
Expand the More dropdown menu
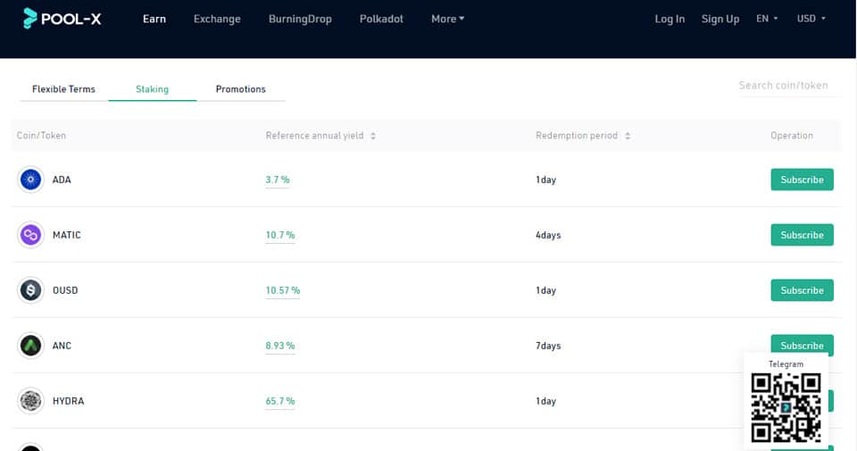[447, 19]
